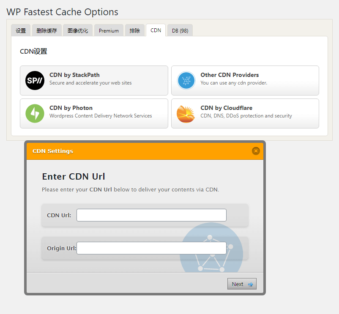Click the Next button
Screen dimensions: 339x314
tap(242, 284)
